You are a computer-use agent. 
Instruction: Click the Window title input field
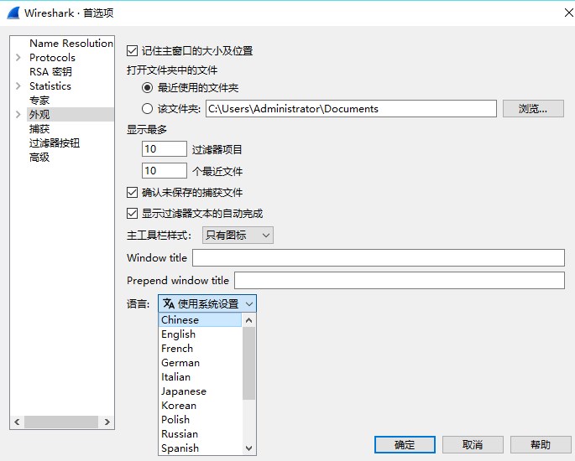pos(379,258)
